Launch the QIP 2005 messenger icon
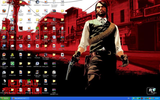 [x=12, y=54]
